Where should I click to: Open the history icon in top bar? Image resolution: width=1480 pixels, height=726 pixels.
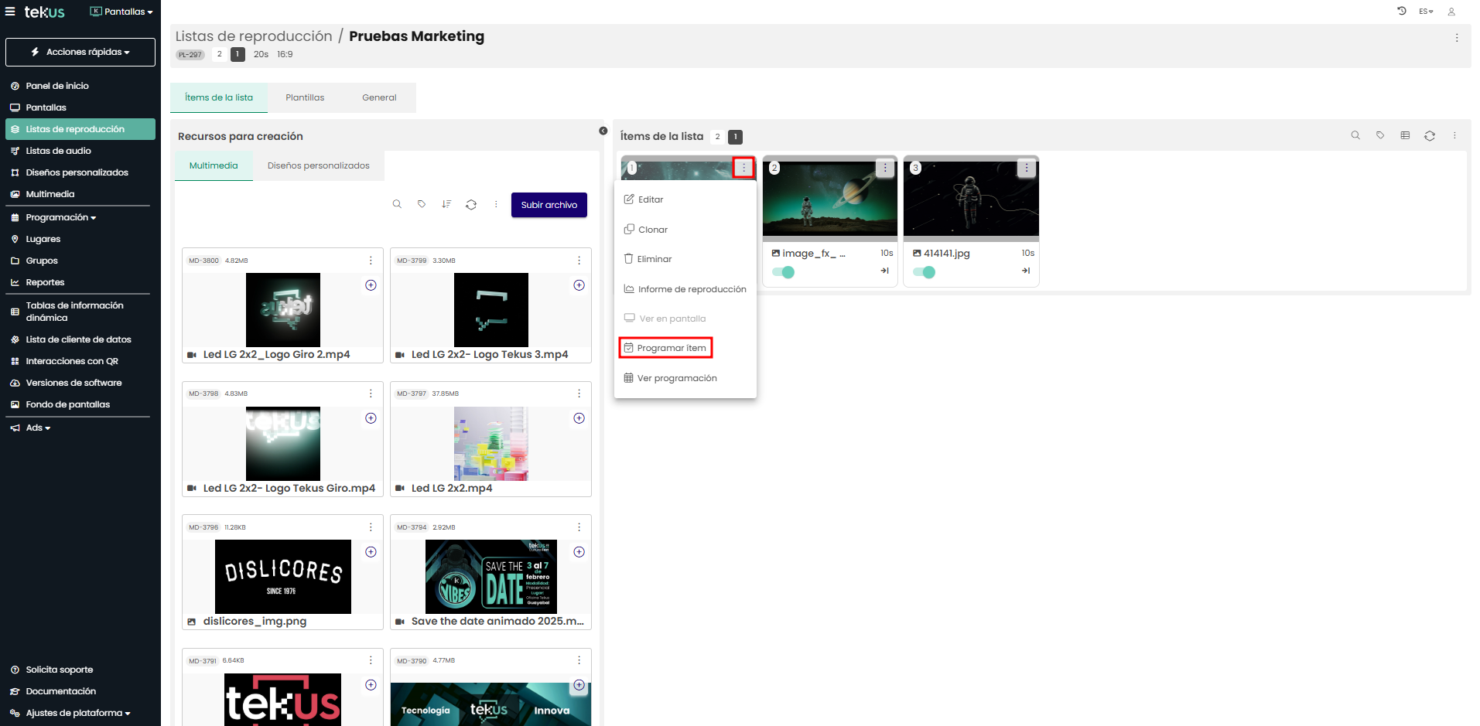1401,11
